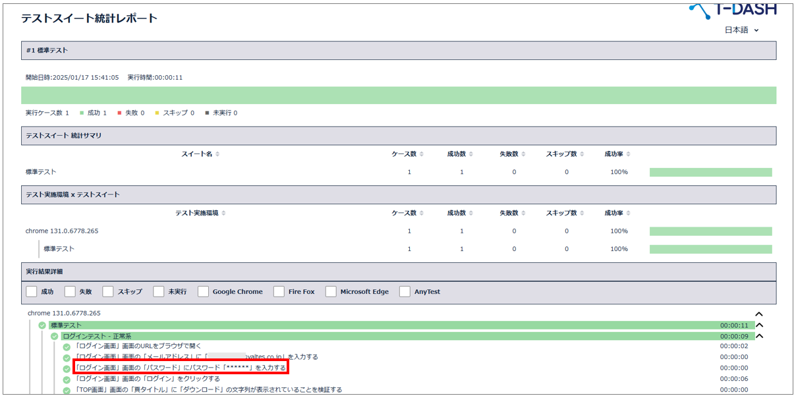This screenshot has height=396, width=794.
Task: Collapse the chrome 131.0.6778.265 results section
Action: click(x=758, y=314)
